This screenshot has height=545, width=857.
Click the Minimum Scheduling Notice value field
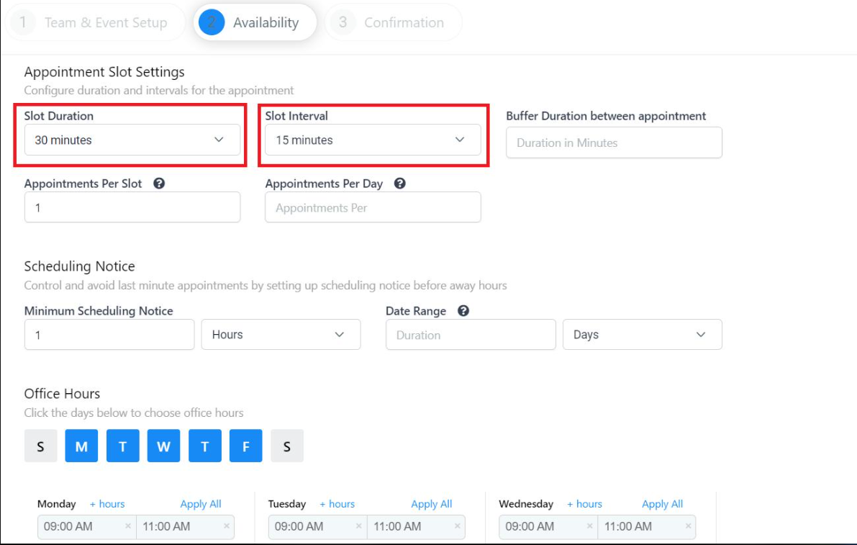coord(109,335)
